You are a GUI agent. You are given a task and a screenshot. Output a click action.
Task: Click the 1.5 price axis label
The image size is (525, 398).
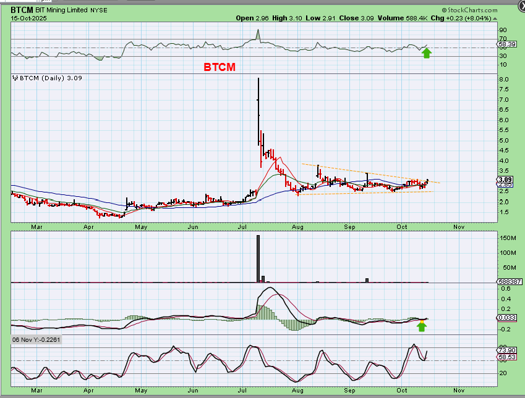[504, 212]
